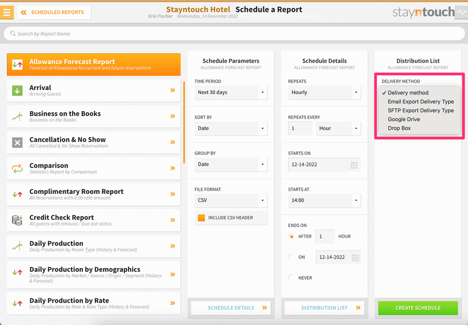The width and height of the screenshot is (468, 325).
Task: Open the Hour unit dropdown under Repeats Every
Action: pos(338,128)
